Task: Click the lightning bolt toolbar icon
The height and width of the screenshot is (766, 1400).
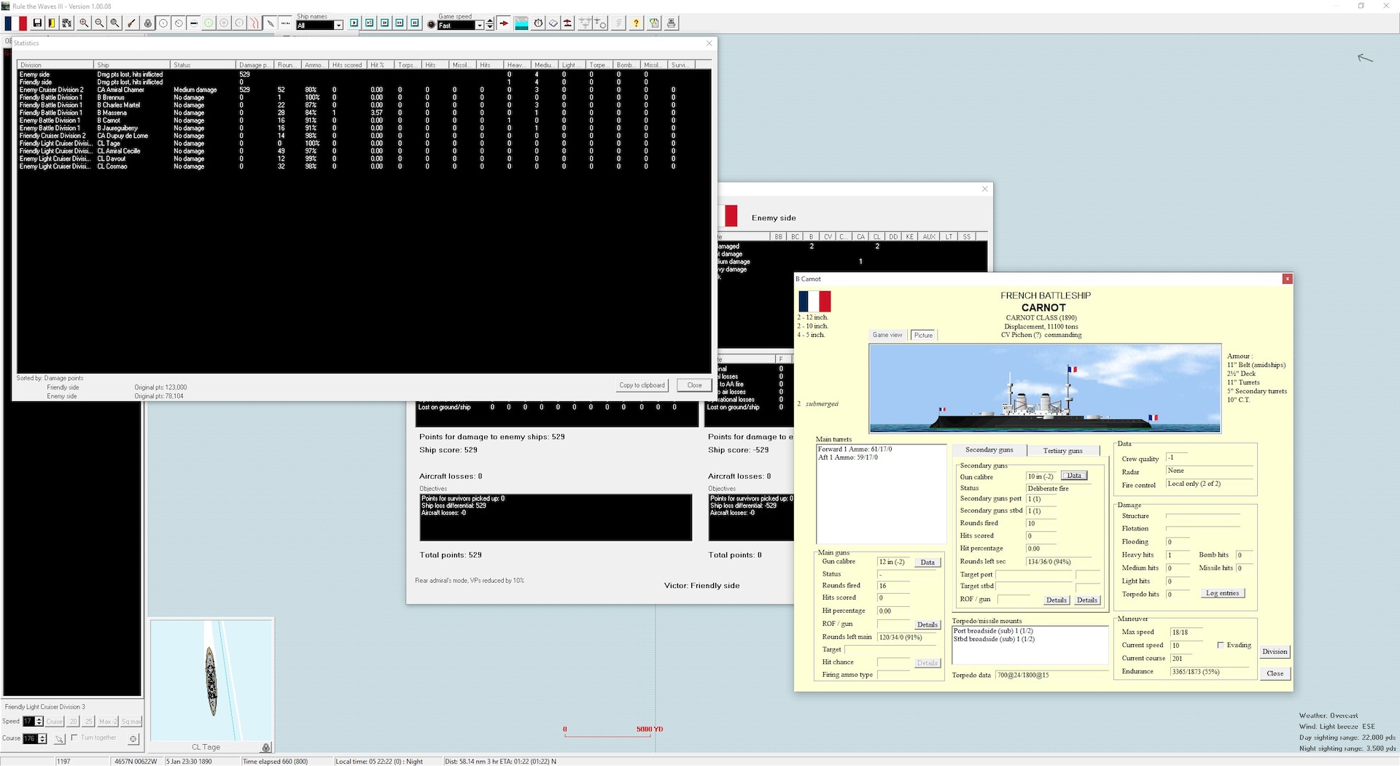Action: (x=618, y=23)
